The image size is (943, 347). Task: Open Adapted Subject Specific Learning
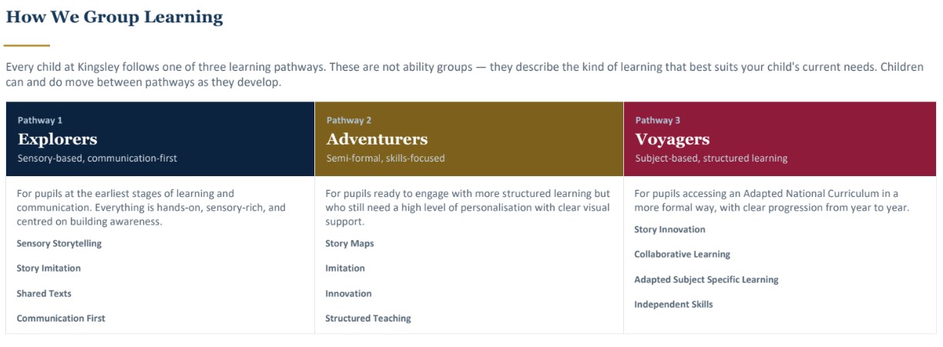click(x=706, y=280)
